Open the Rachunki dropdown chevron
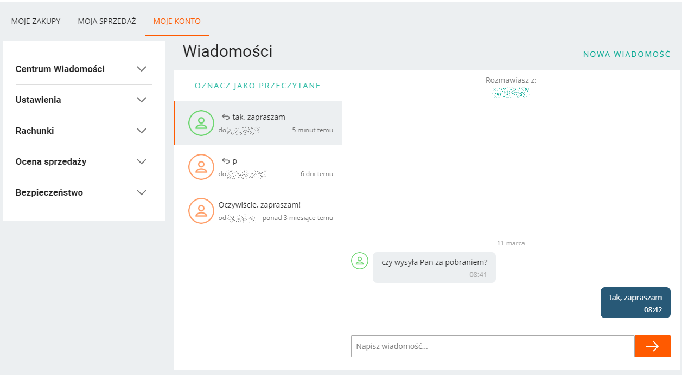The height and width of the screenshot is (375, 682). coord(142,131)
